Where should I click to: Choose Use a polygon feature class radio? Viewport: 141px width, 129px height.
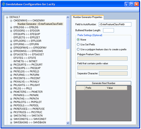click(x=78, y=49)
